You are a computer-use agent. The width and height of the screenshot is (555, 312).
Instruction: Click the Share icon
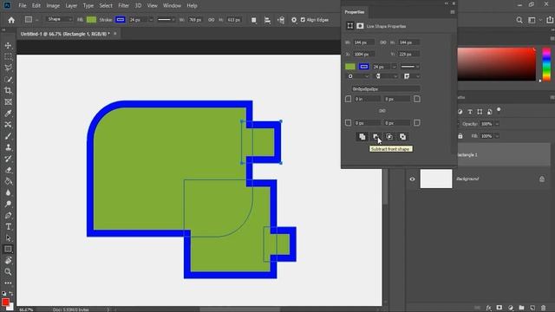pyautogui.click(x=550, y=20)
